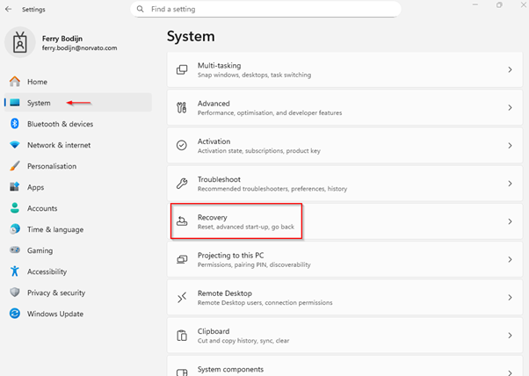Click the back arrow in Settings title bar
529x376 pixels.
click(8, 10)
